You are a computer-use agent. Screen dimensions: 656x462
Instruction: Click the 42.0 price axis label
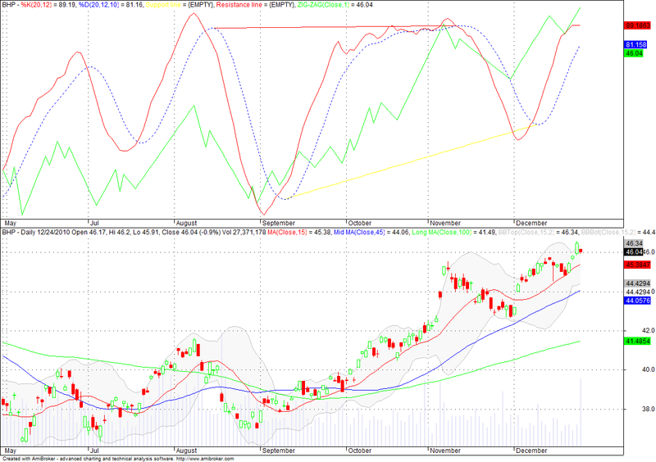click(649, 330)
